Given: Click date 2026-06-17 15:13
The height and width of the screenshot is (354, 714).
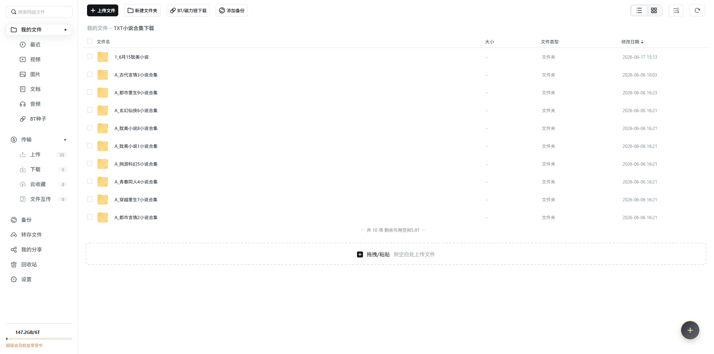Looking at the screenshot, I should point(640,57).
